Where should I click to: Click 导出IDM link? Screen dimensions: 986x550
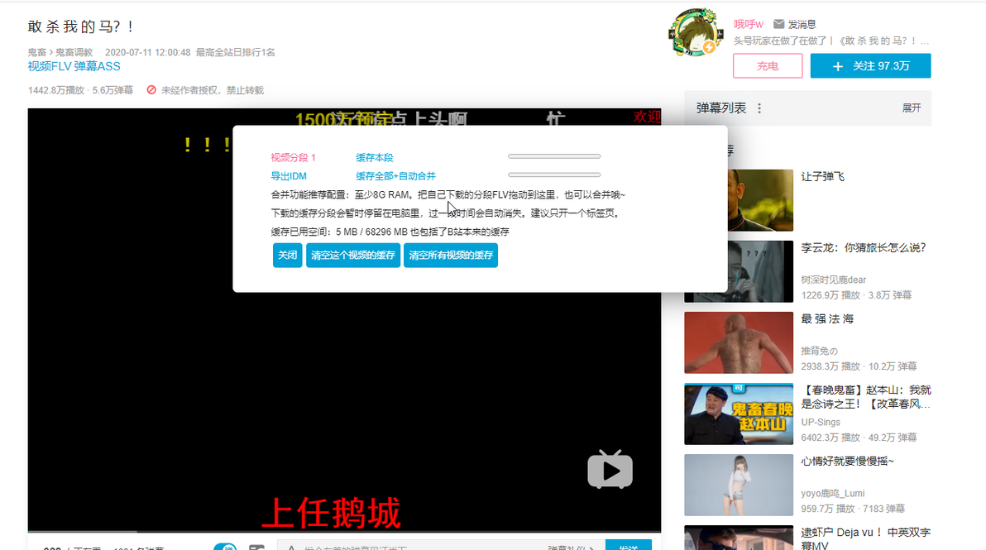click(289, 177)
